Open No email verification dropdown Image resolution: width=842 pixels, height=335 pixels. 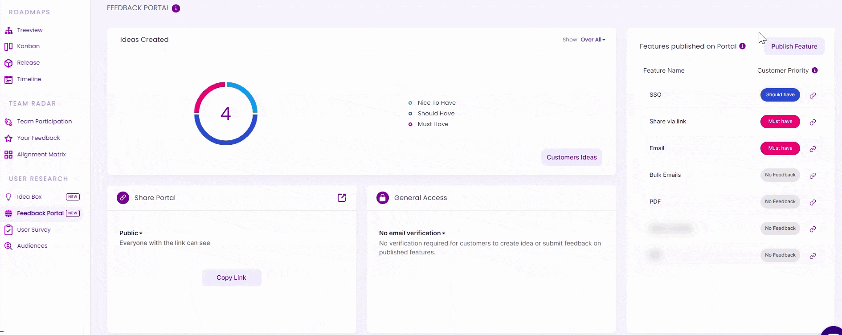[x=412, y=233]
